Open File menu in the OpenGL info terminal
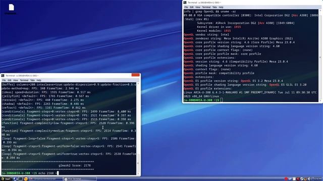The image size is (323, 181). (x=186, y=7)
